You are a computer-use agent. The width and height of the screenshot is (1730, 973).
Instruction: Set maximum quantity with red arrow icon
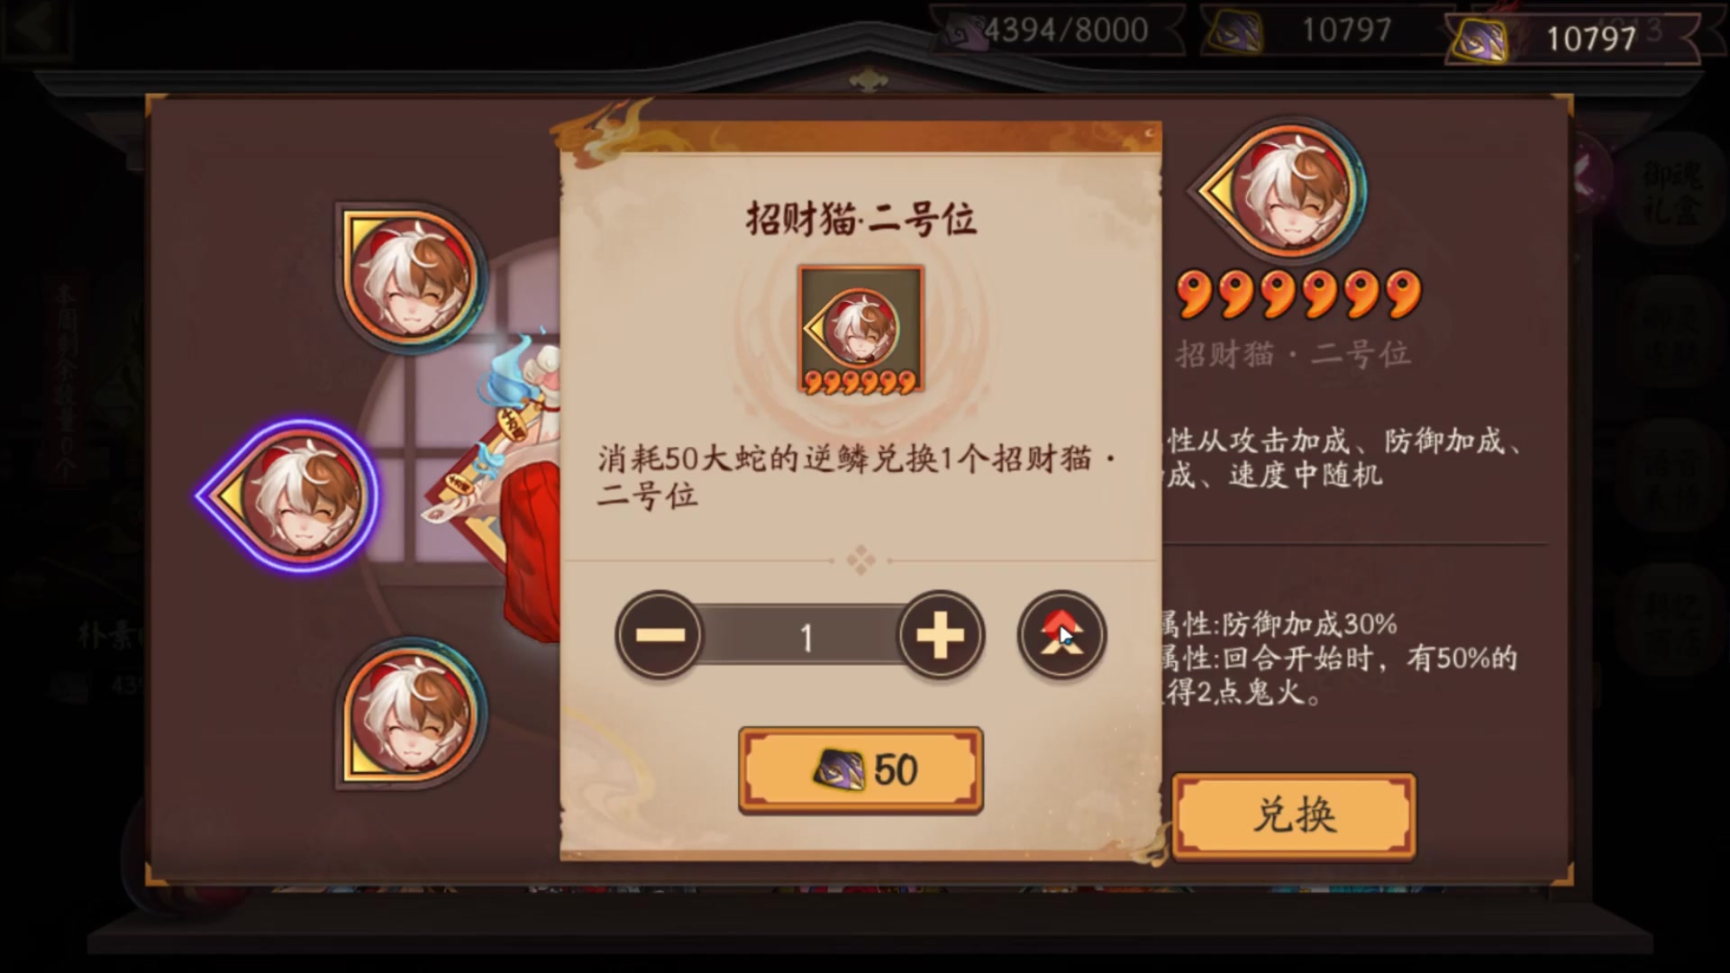pos(1061,635)
